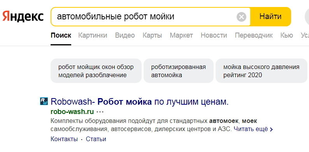
Task: Clear the search query with the X icon
Action: click(241, 17)
